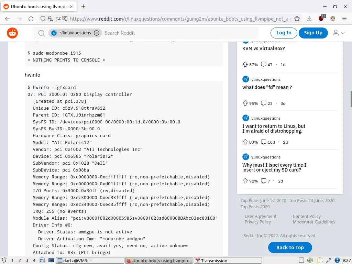This screenshot has width=352, height=264.
Task: Open the 7 comments bubble icon
Action: click(263, 181)
